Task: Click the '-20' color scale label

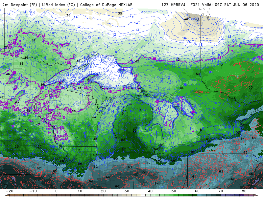Action: click(x=10, y=191)
